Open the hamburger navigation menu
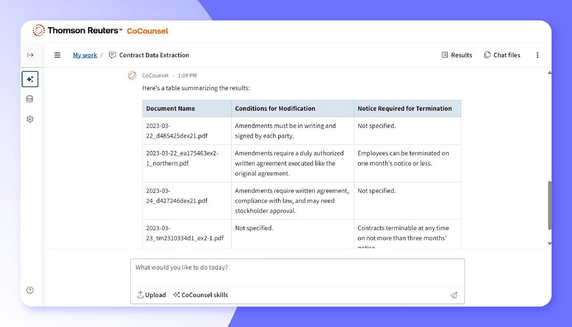572x327 pixels. click(x=57, y=55)
